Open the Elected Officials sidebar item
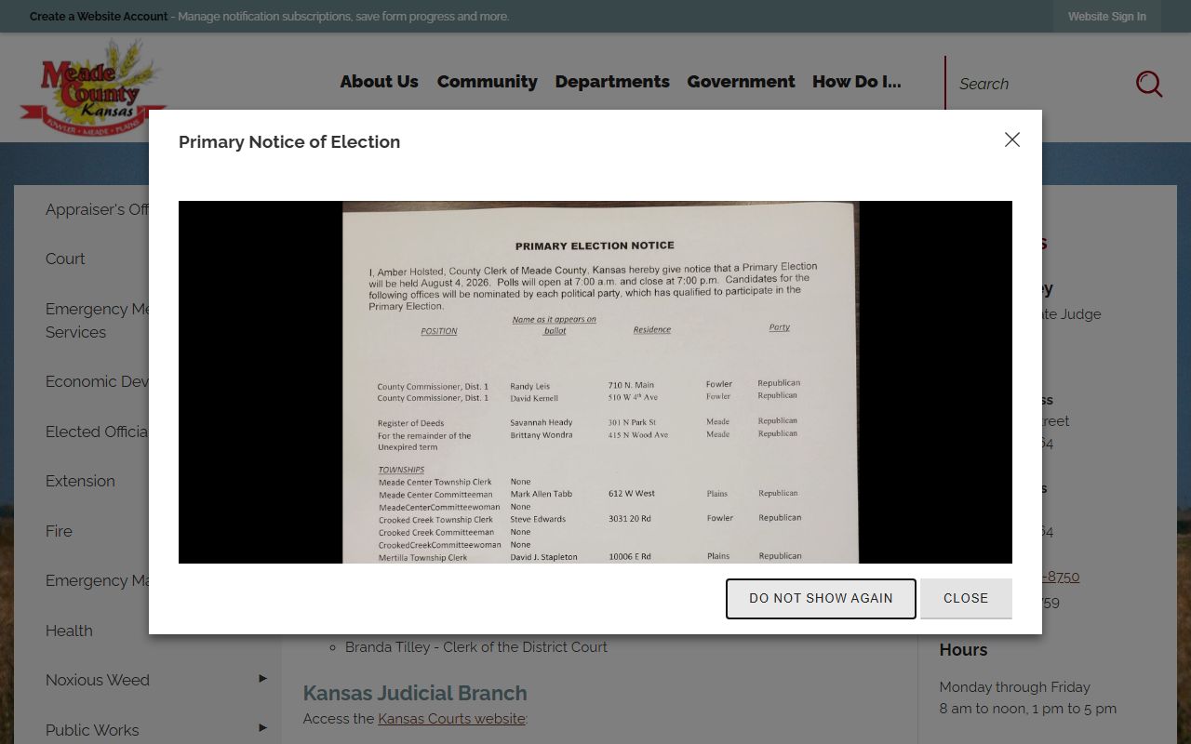The height and width of the screenshot is (744, 1191). [x=97, y=432]
